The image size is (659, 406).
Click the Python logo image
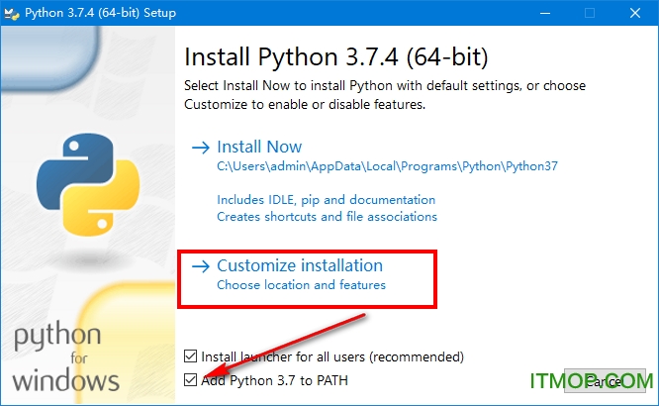point(88,184)
